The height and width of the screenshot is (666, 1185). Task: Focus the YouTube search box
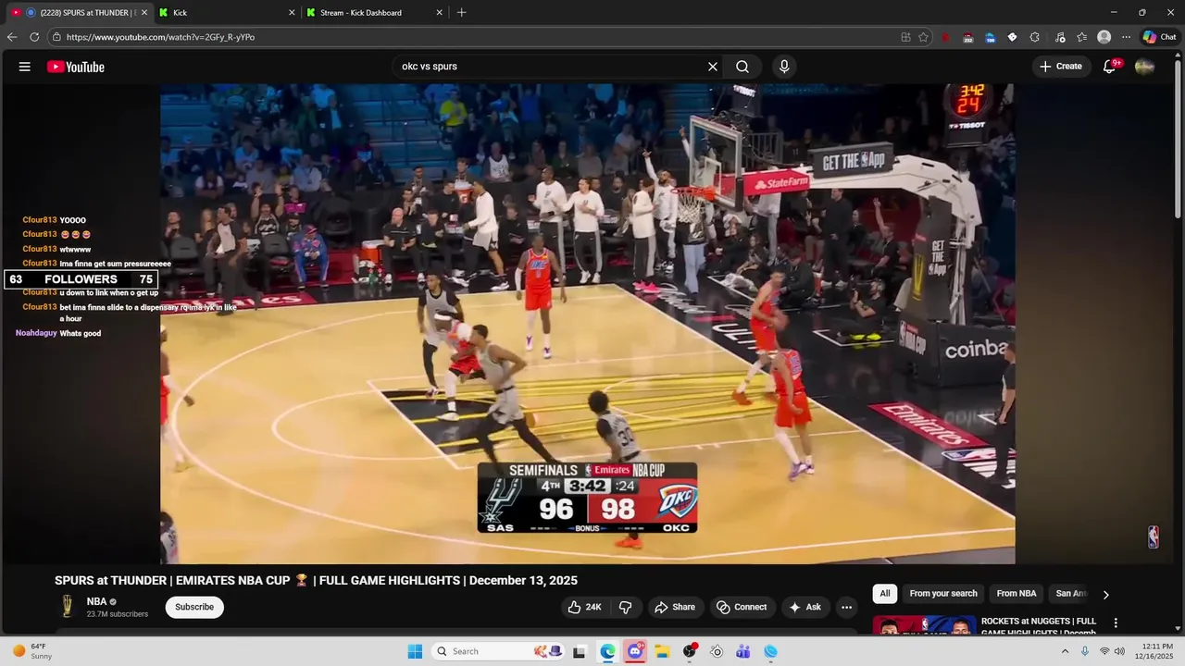point(551,67)
